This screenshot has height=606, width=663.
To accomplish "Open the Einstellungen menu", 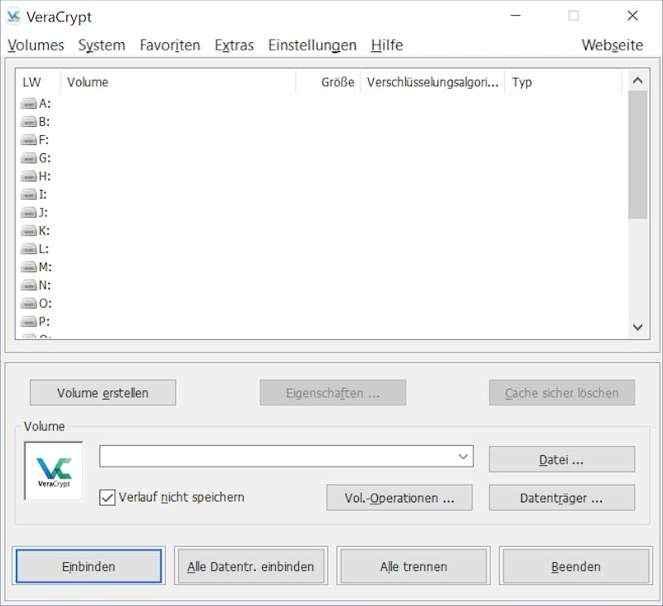I will pos(312,46).
